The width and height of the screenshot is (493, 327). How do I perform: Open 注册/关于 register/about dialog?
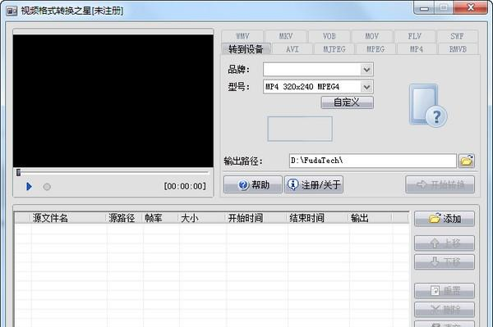coord(314,184)
